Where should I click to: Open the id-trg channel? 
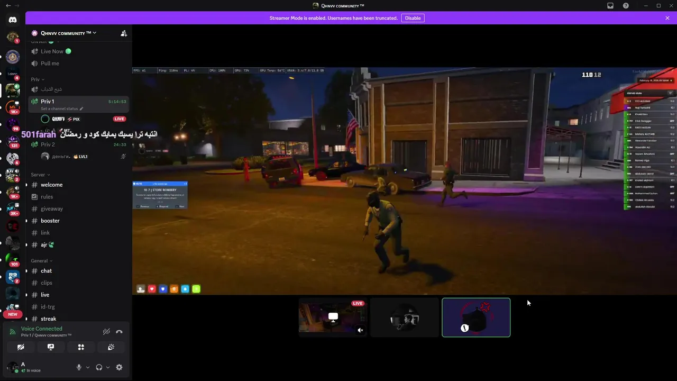coord(78,307)
